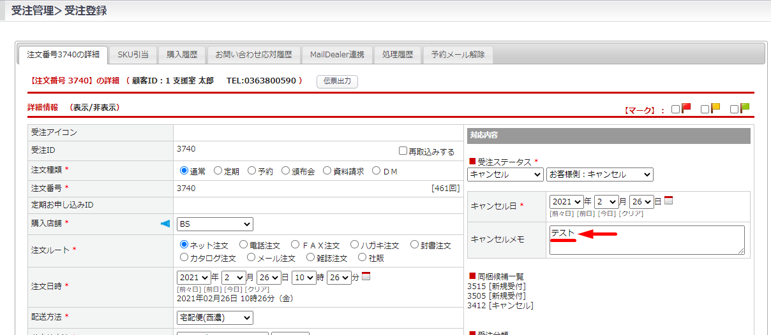Open the calendar picker for 注文日時
This screenshot has width=771, height=335.
tap(366, 276)
